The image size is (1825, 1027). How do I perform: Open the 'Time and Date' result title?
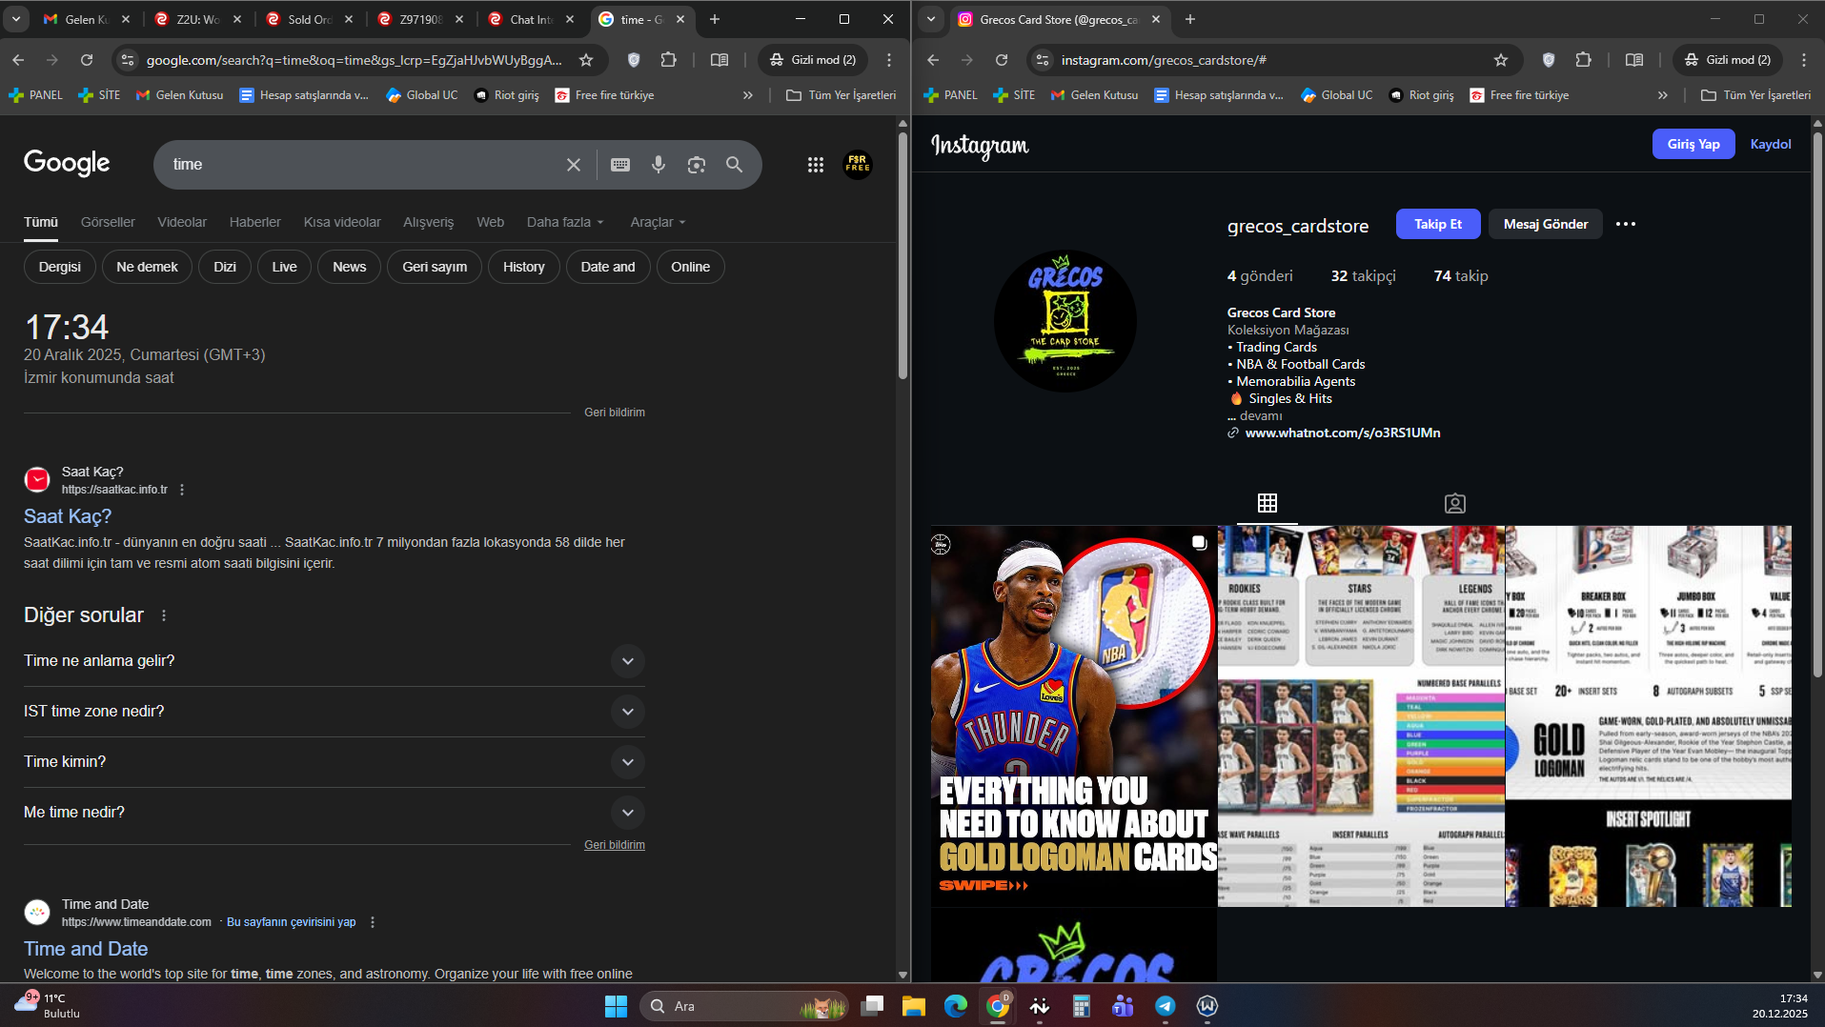click(86, 949)
